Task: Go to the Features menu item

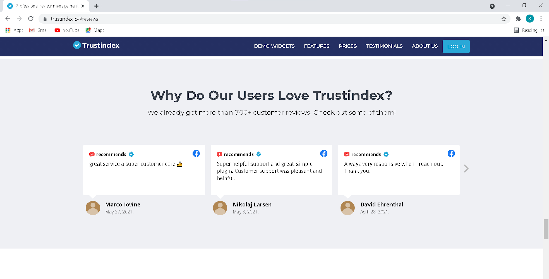Action: point(317,46)
